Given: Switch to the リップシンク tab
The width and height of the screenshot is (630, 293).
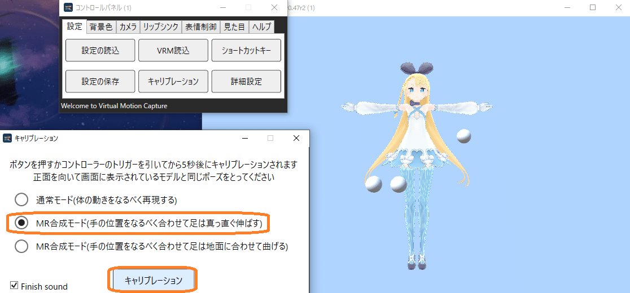Looking at the screenshot, I should coord(161,27).
